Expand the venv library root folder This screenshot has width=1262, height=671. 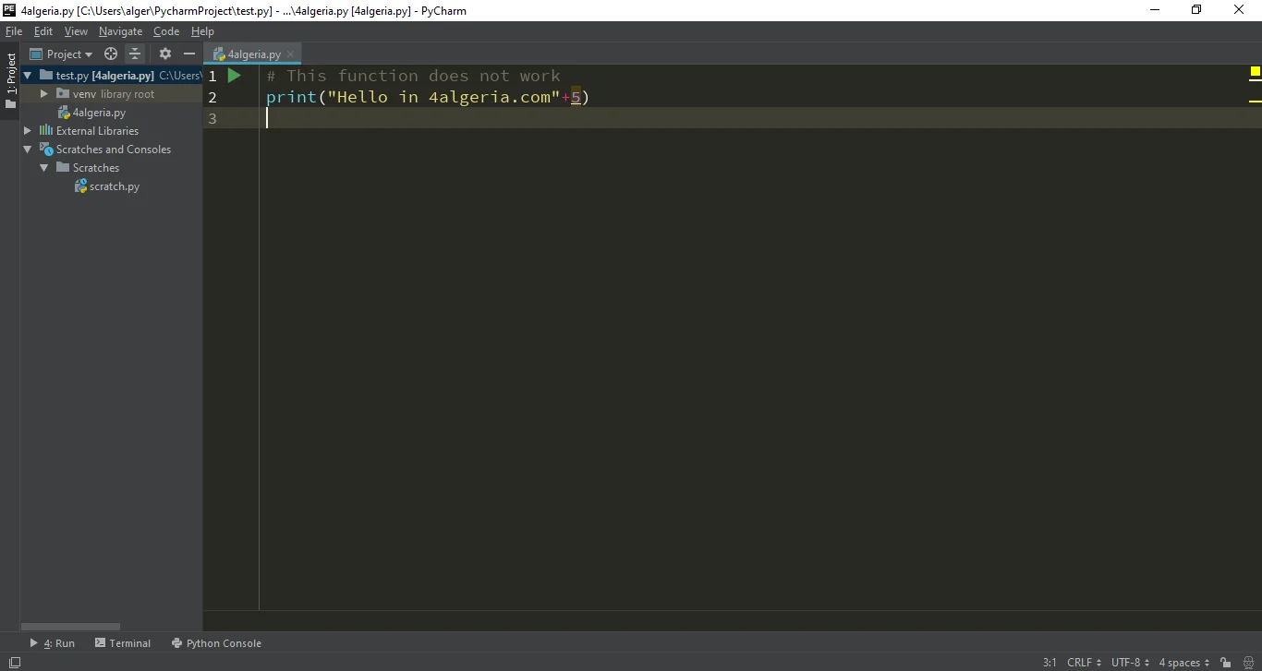tap(43, 94)
